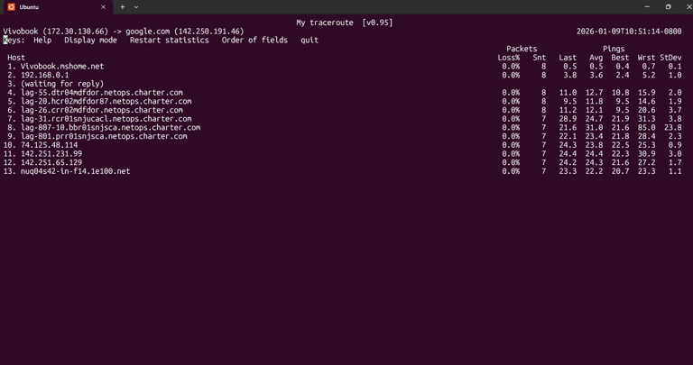The image size is (693, 365).
Task: Expand the new tab profile dropdown
Action: (136, 7)
